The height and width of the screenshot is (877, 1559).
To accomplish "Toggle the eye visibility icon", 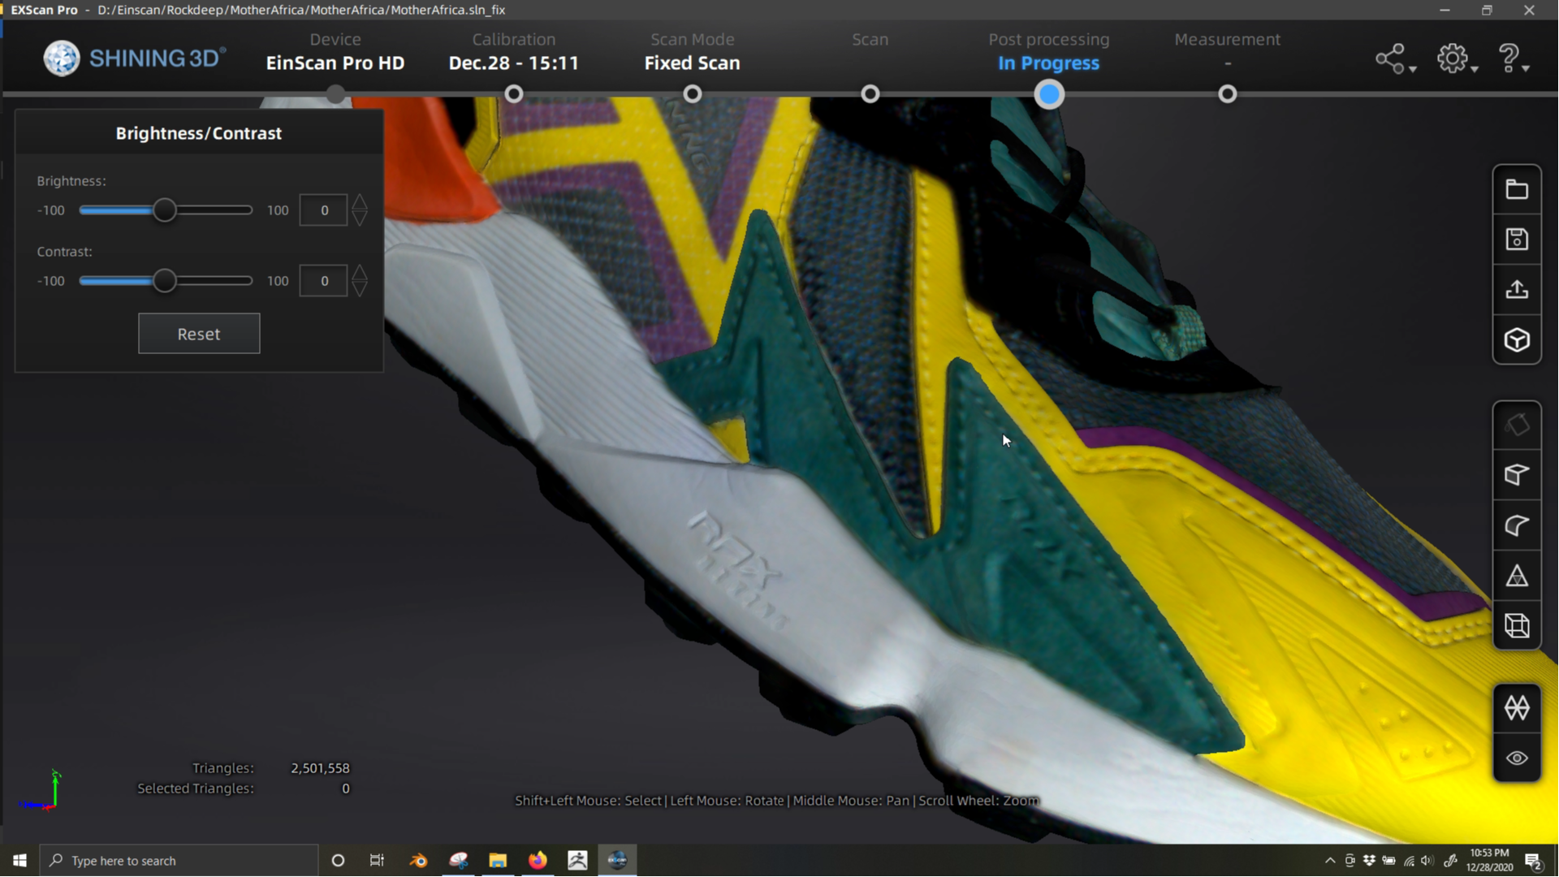I will point(1517,758).
